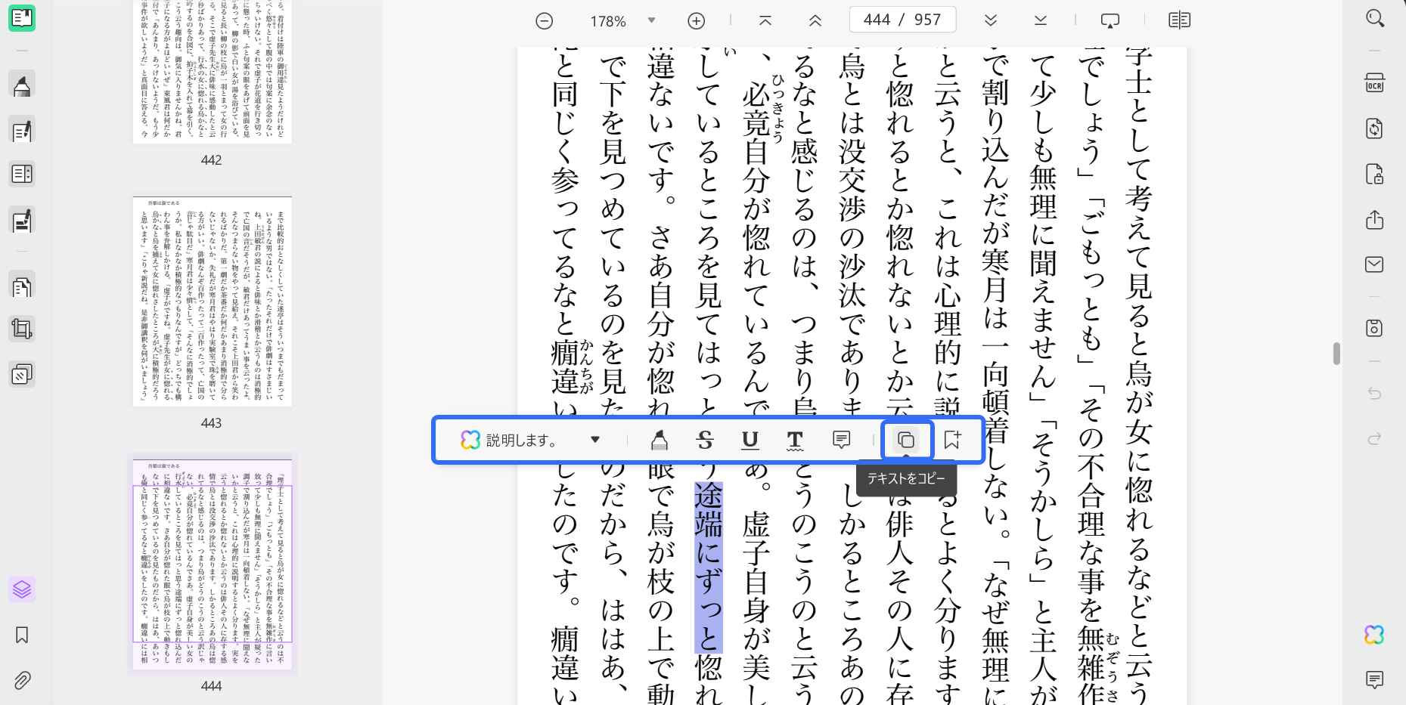Screen dimensions: 1406x705
Task: Save the document using the disk icon
Action: 1375,328
